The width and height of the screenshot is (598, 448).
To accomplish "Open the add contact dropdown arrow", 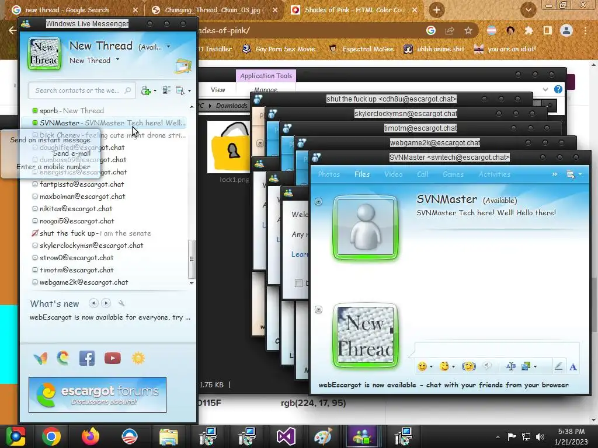I will (x=155, y=90).
